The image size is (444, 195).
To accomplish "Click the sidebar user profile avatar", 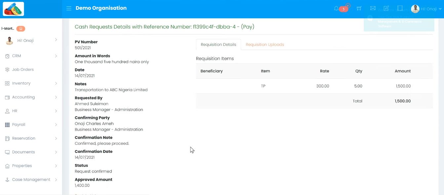I will (10, 41).
